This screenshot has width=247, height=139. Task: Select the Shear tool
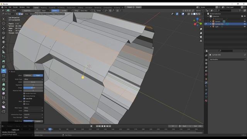pyautogui.click(x=3, y=107)
